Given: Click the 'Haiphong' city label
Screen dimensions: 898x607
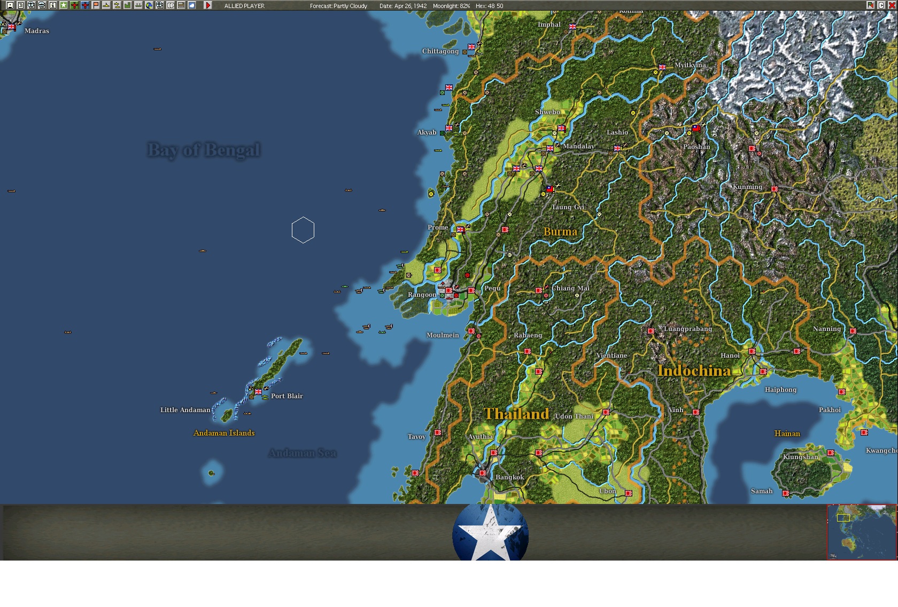Looking at the screenshot, I should [x=781, y=390].
